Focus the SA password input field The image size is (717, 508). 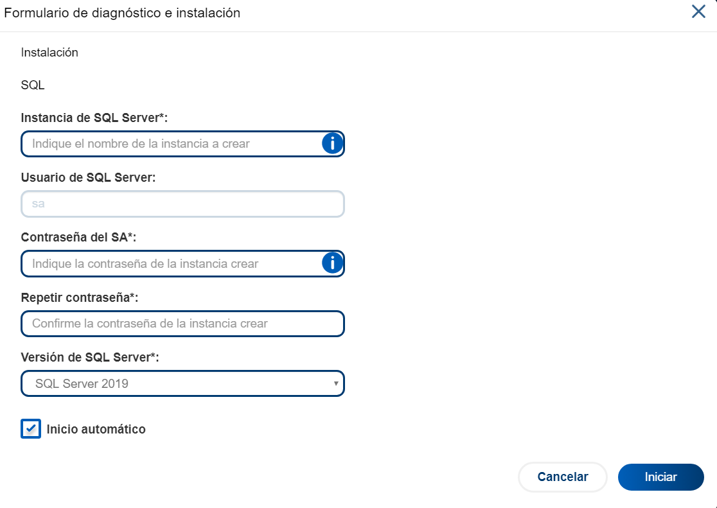(x=170, y=263)
